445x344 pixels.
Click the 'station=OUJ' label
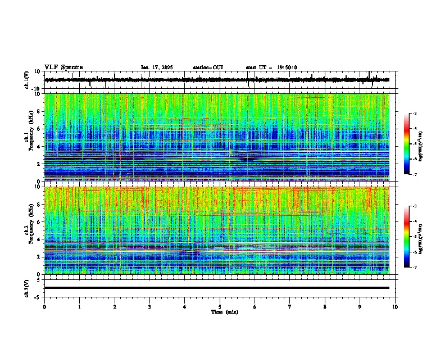208,67
